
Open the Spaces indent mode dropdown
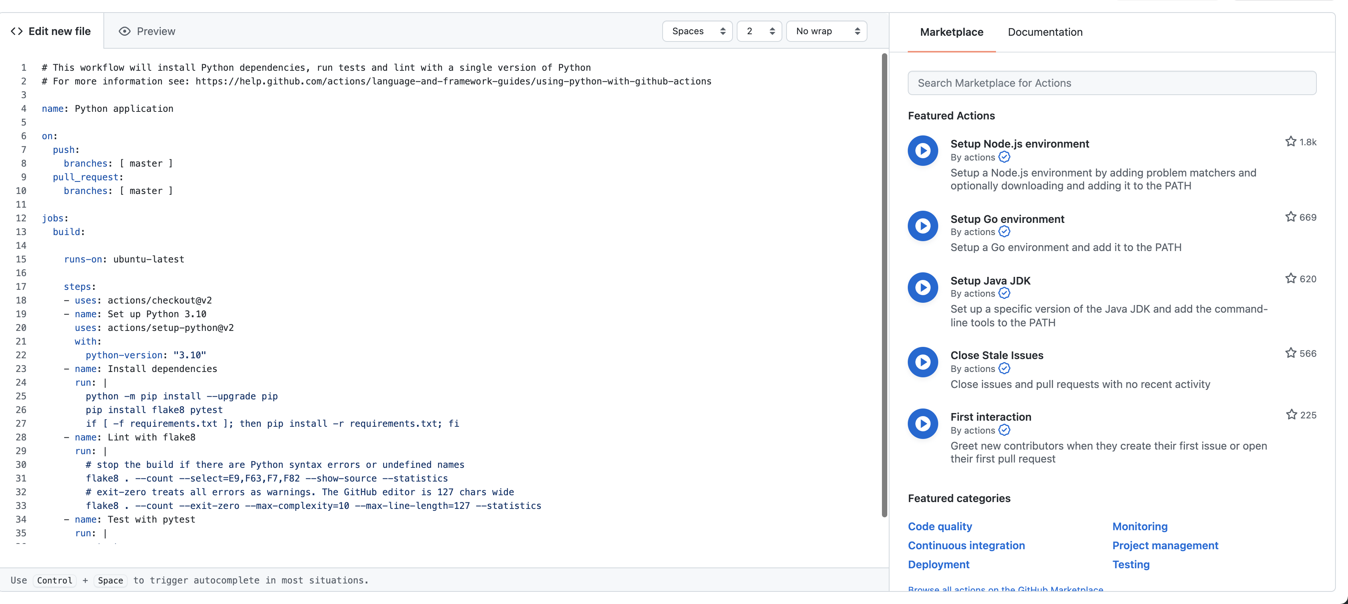(x=697, y=32)
